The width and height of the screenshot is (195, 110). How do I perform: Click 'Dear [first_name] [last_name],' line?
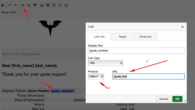click(30, 66)
